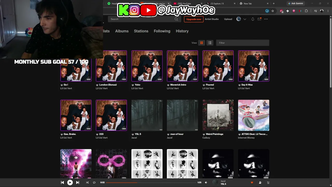Screen dimensions: 332x187
Task: Toggle the heart next to Gas. Brake.
Action: pos(62,134)
